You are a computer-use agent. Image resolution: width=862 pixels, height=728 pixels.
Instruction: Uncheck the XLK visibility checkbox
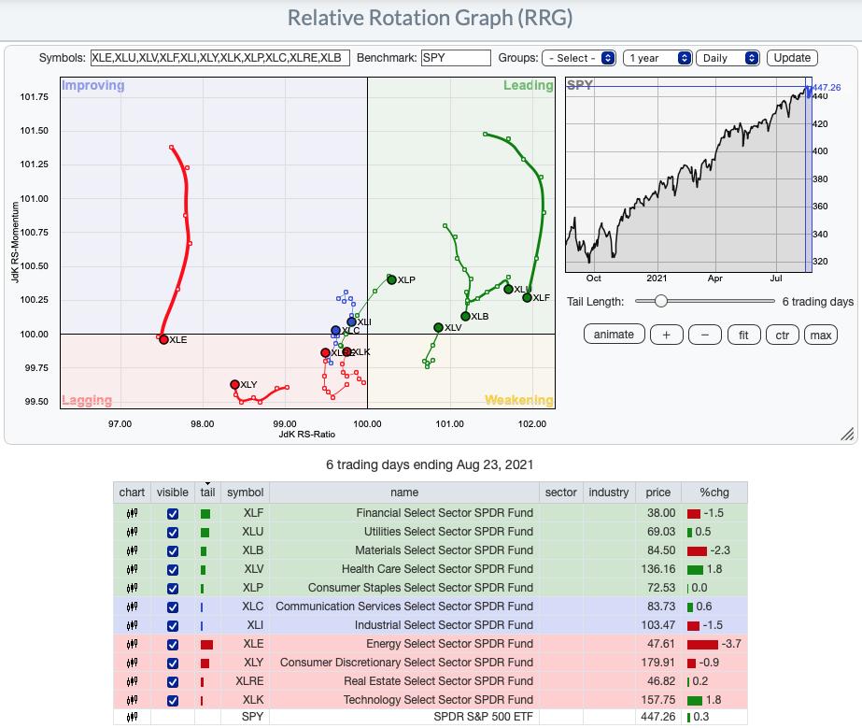(x=173, y=701)
